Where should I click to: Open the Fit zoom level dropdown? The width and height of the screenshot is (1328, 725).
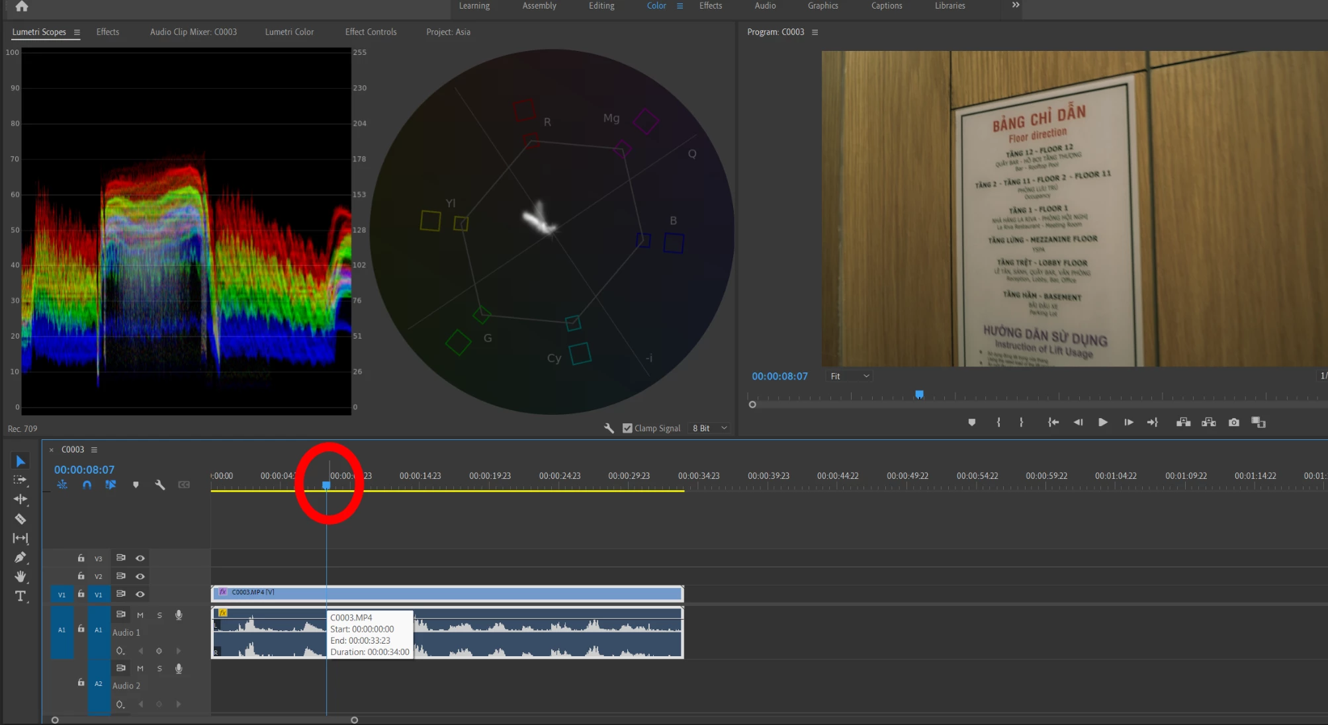coord(850,376)
